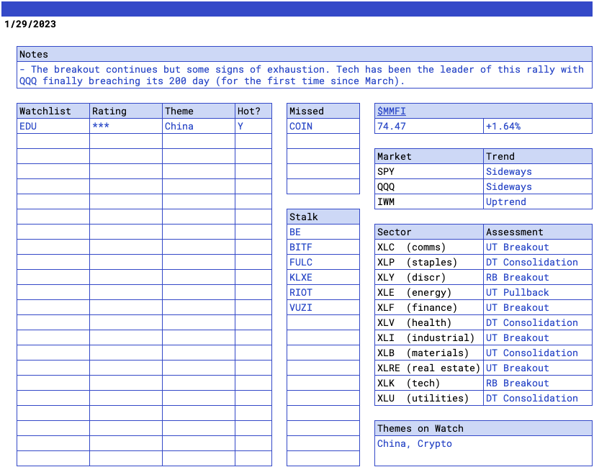Click the SPY market cell
Screen dimensions: 594x467
pos(429,171)
